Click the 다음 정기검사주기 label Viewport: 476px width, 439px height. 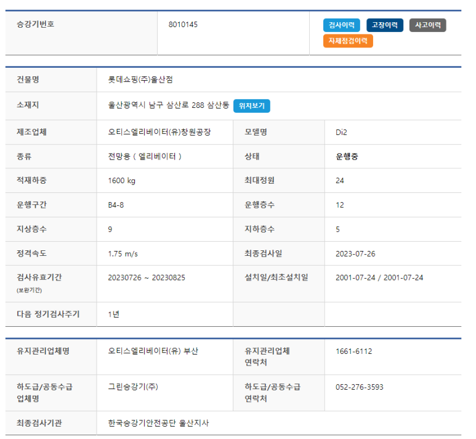click(x=48, y=314)
